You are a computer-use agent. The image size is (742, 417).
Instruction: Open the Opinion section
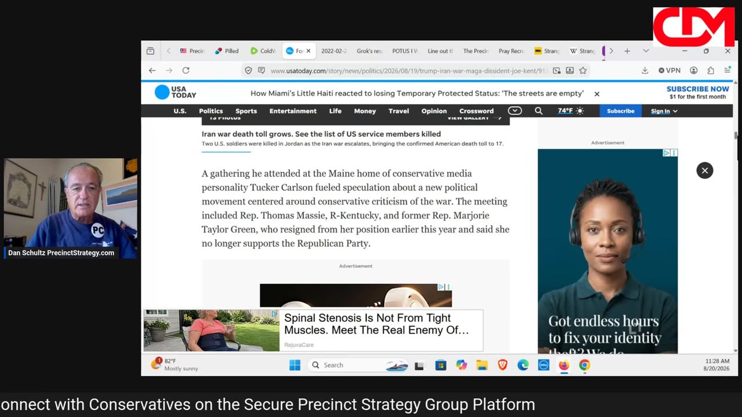pyautogui.click(x=434, y=111)
